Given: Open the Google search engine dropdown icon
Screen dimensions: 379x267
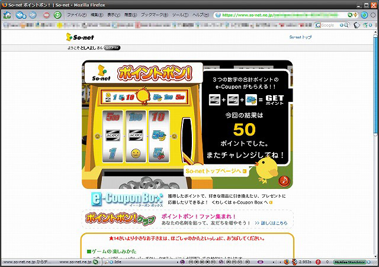Looking at the screenshot, I should [x=318, y=25].
